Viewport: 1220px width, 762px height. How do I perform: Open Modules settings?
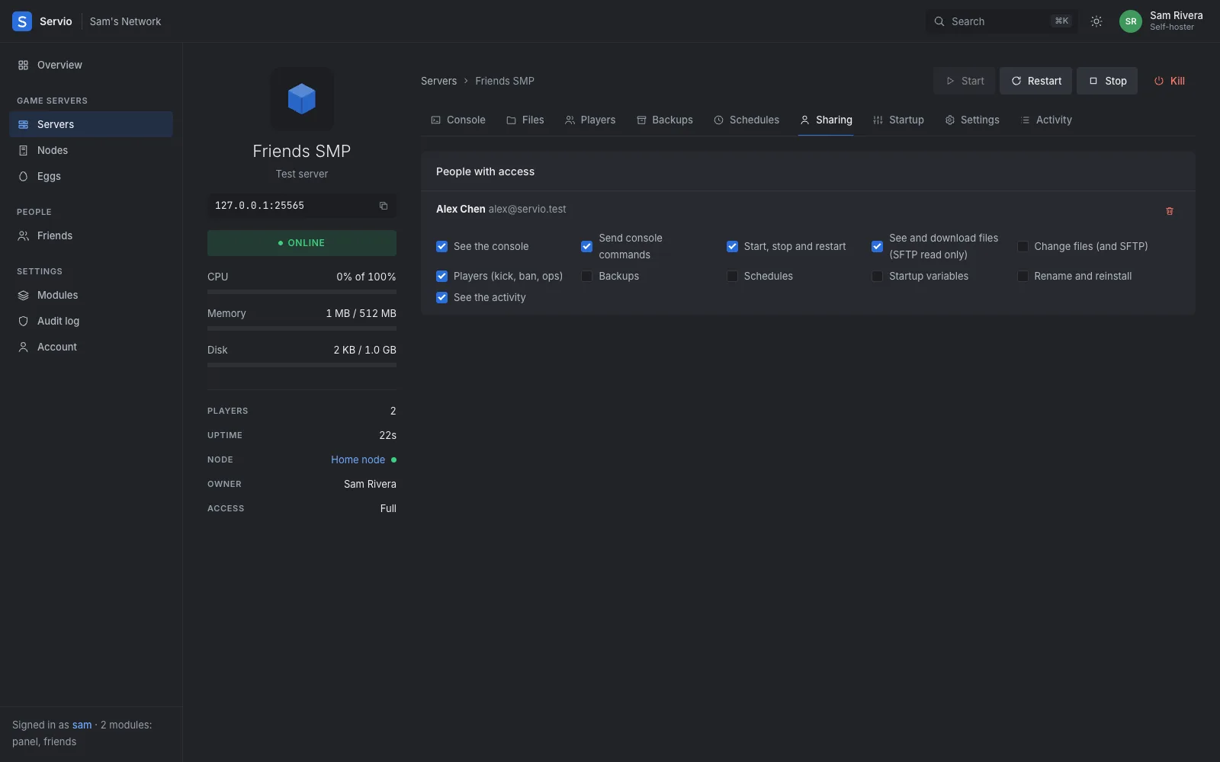(x=91, y=295)
